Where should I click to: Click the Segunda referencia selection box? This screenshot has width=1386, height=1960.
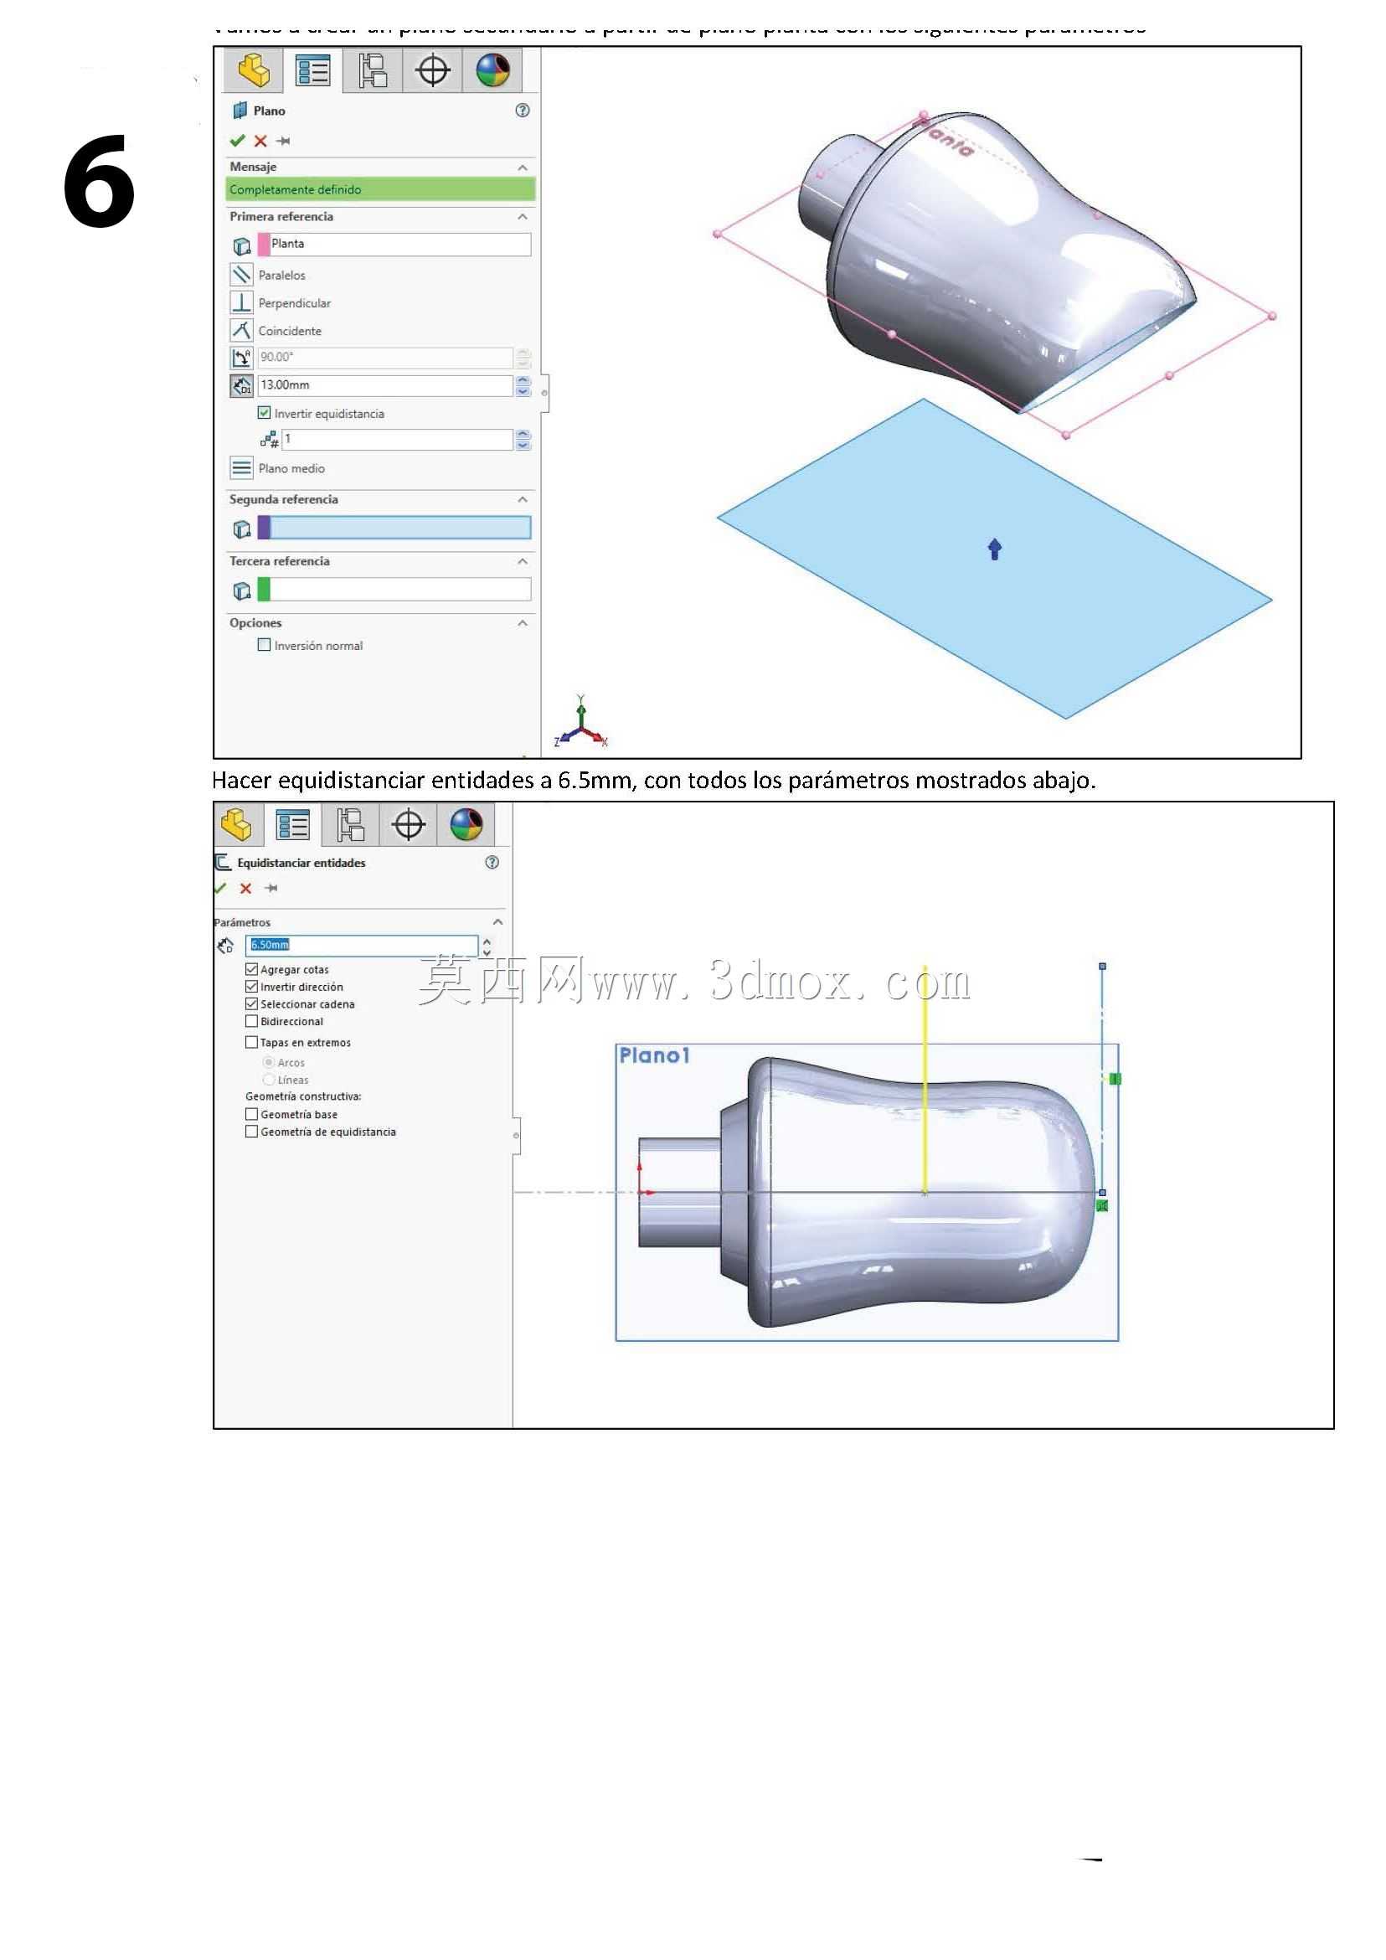394,528
